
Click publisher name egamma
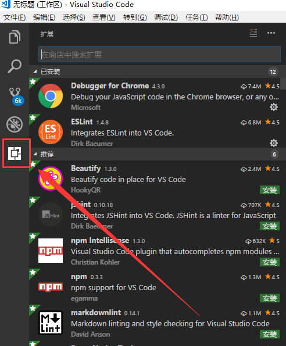click(x=84, y=298)
